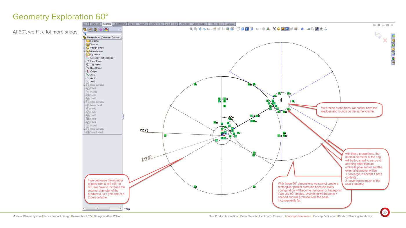Open Appearances and Scenes task pane icon
406x228 pixels.
point(393,58)
